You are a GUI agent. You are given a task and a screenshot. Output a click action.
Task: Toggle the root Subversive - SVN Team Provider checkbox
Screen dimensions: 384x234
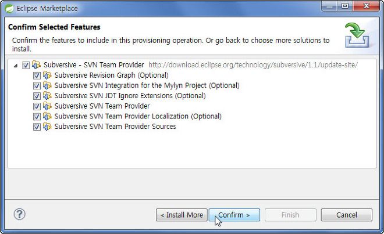pos(26,65)
